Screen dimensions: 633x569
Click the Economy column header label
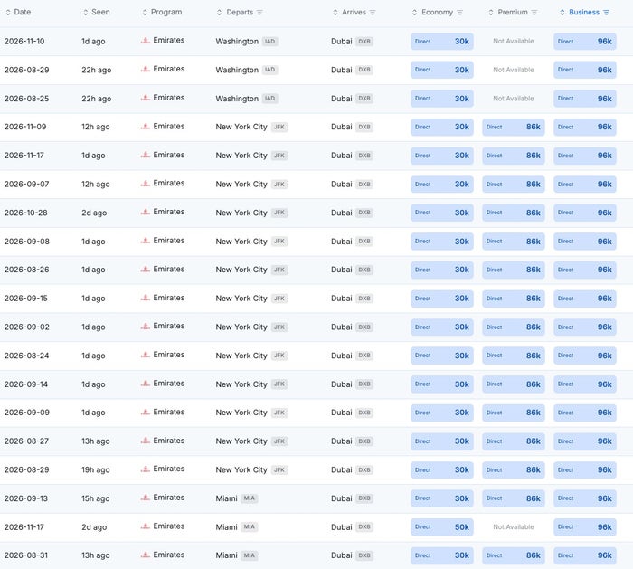pos(437,12)
